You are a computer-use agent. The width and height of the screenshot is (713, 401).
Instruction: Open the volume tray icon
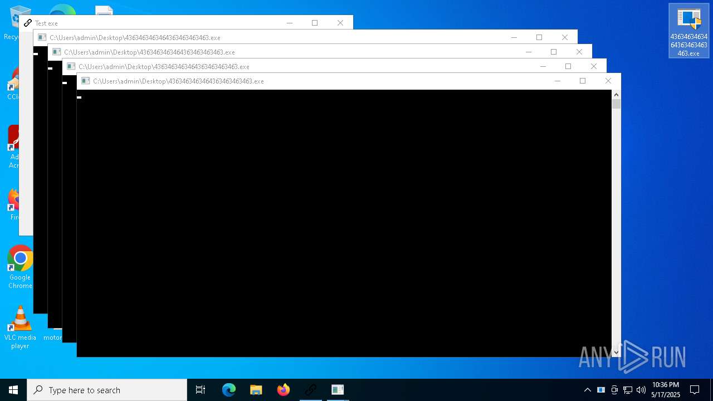point(641,390)
